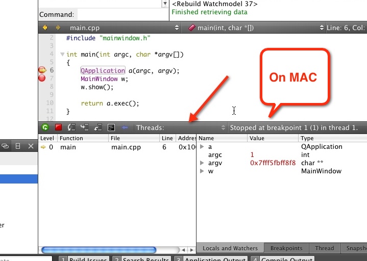Click the Step Over debug icon
The width and height of the screenshot is (367, 261).
tap(71, 127)
